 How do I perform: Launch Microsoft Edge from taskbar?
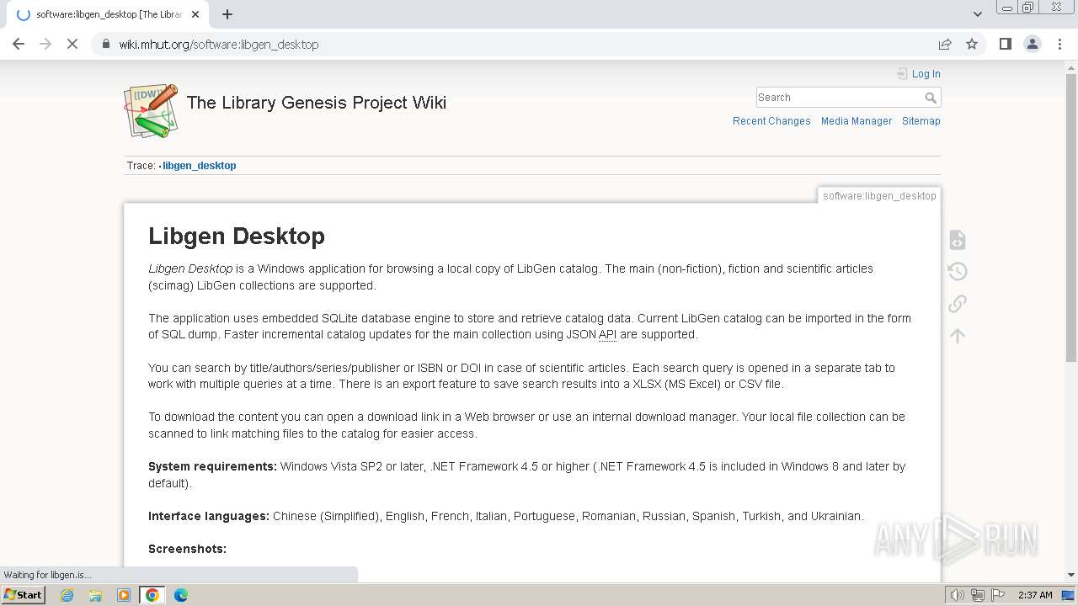click(181, 595)
